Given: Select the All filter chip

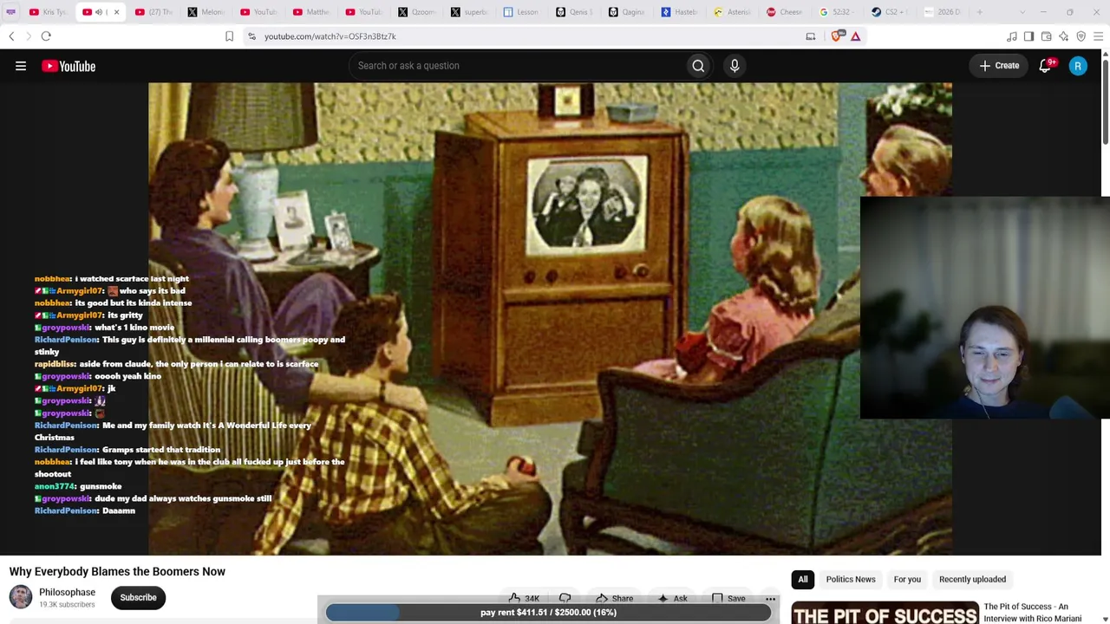Looking at the screenshot, I should point(803,579).
